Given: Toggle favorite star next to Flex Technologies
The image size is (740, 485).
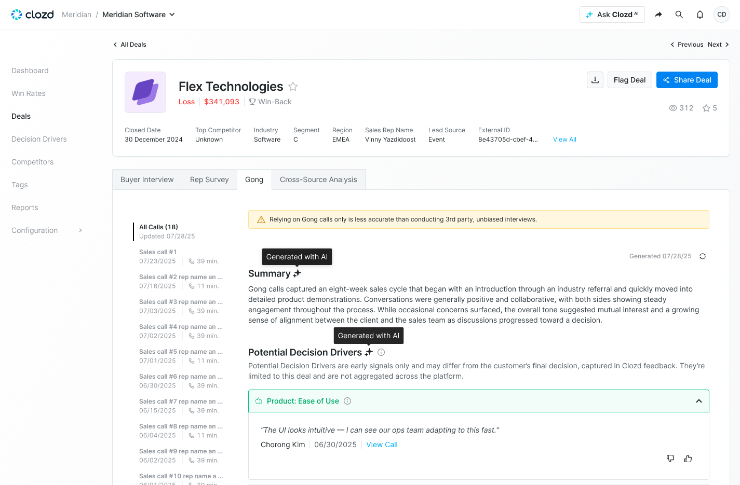Looking at the screenshot, I should point(293,87).
